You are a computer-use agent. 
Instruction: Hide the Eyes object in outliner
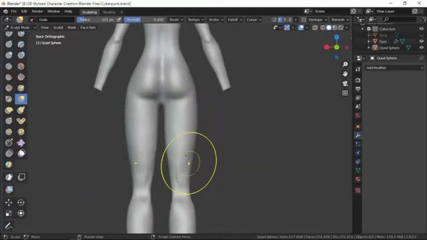(x=422, y=41)
